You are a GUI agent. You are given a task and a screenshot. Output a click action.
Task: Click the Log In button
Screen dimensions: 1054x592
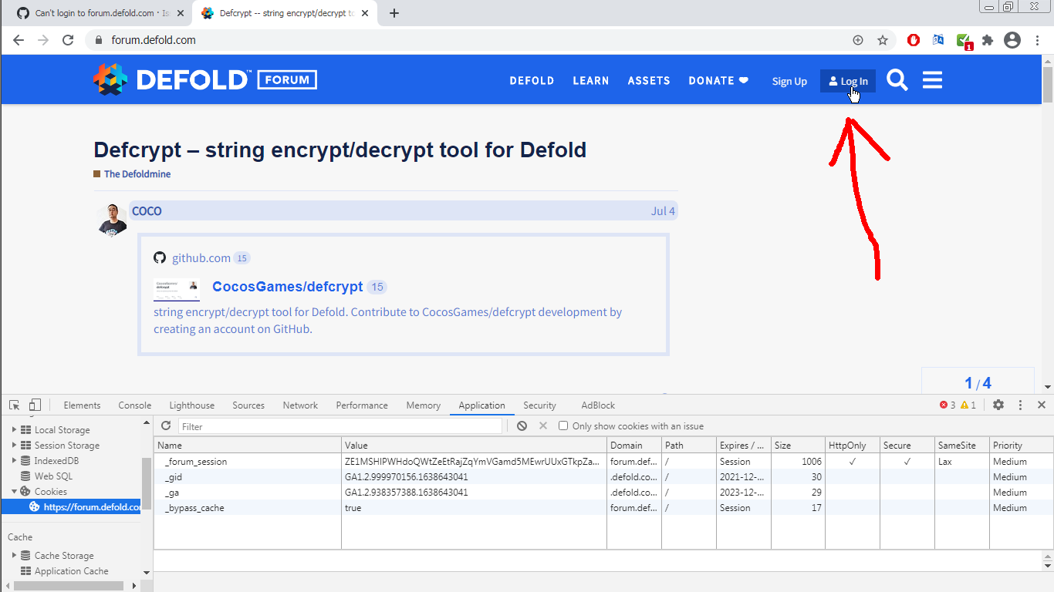847,80
